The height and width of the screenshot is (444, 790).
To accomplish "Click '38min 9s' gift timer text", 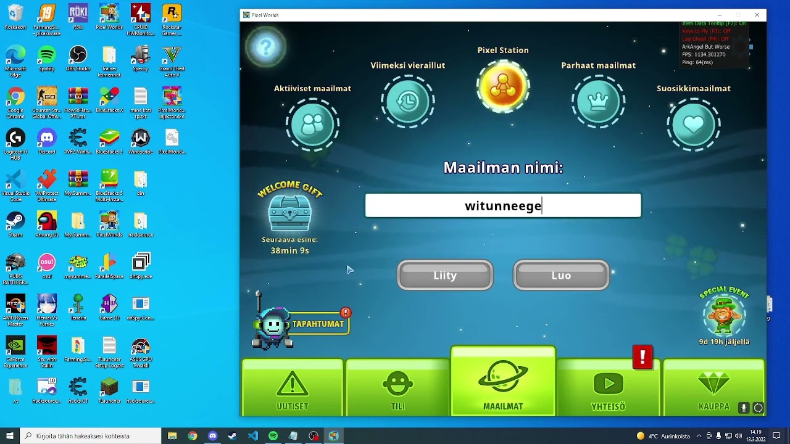I will pyautogui.click(x=289, y=250).
